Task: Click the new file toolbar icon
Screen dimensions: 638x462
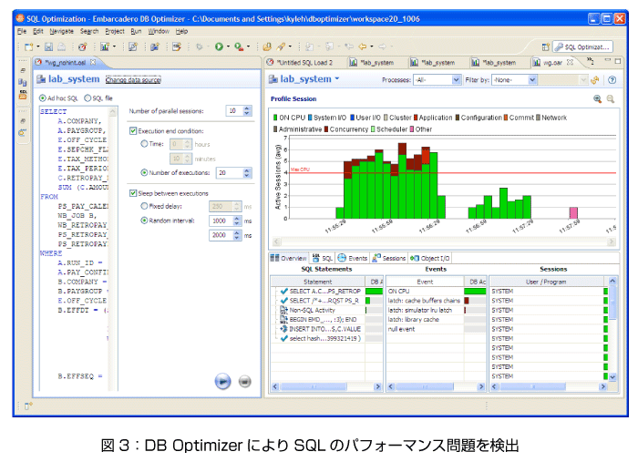Action: pyautogui.click(x=28, y=46)
